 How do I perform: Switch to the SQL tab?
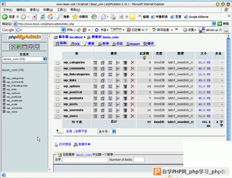coord(75,44)
